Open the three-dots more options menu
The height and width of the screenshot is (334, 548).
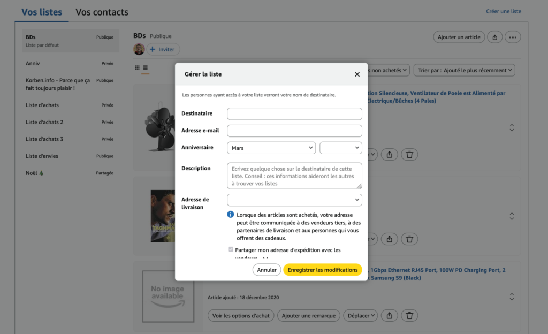tap(513, 37)
